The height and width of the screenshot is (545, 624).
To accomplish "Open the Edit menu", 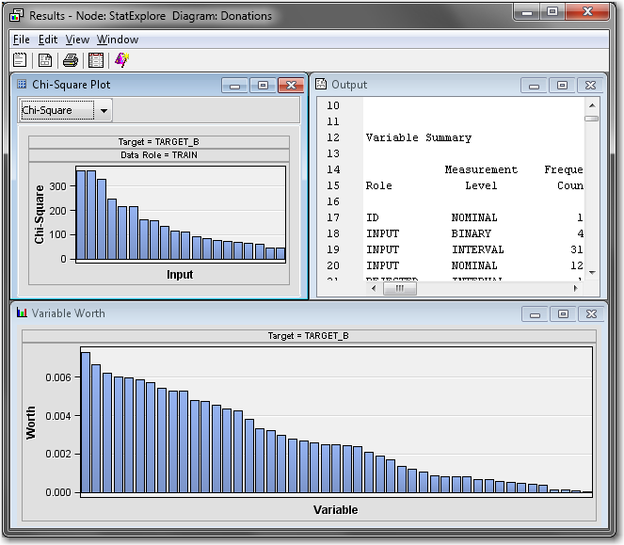I will pyautogui.click(x=48, y=40).
